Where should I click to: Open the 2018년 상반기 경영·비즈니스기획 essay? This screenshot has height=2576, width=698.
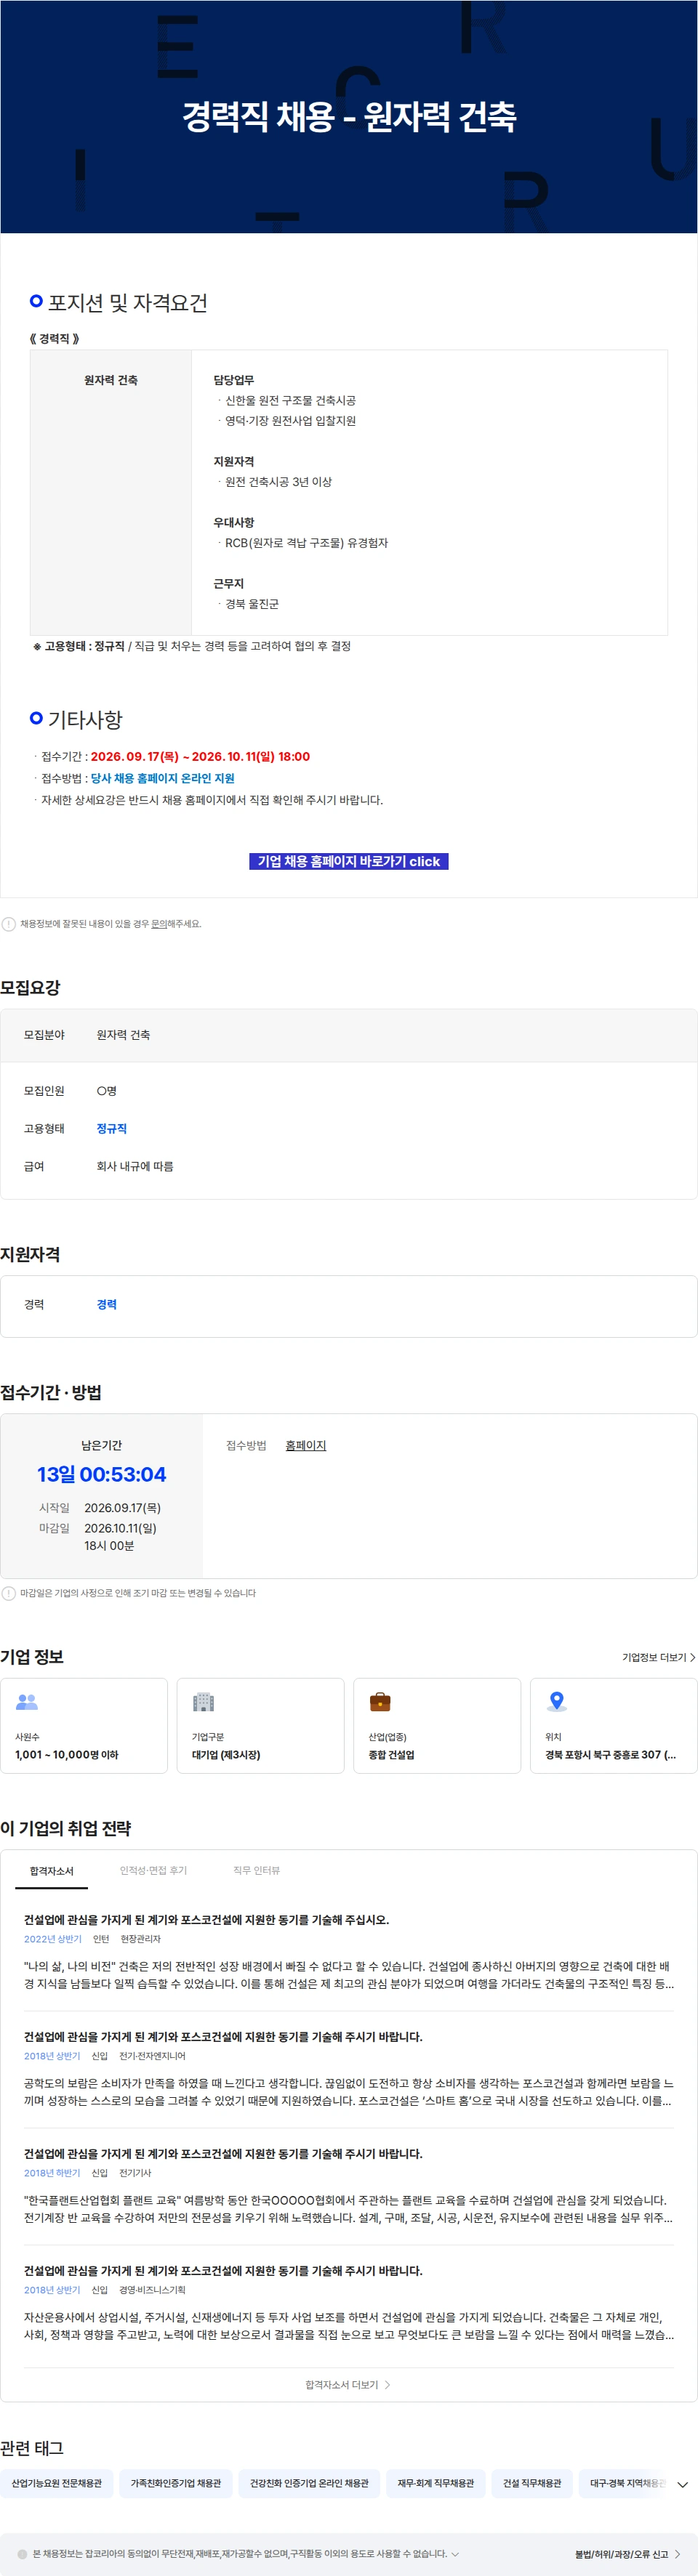349,2302
